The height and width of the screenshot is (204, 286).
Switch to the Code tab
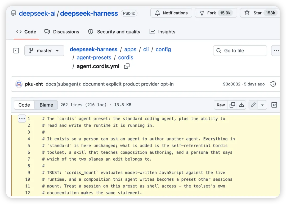tap(26, 32)
